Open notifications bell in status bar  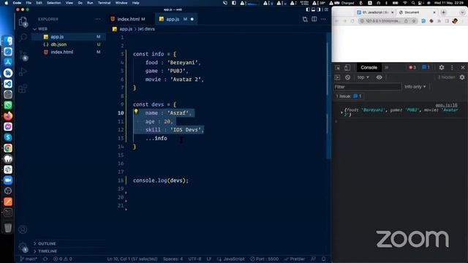(323, 259)
